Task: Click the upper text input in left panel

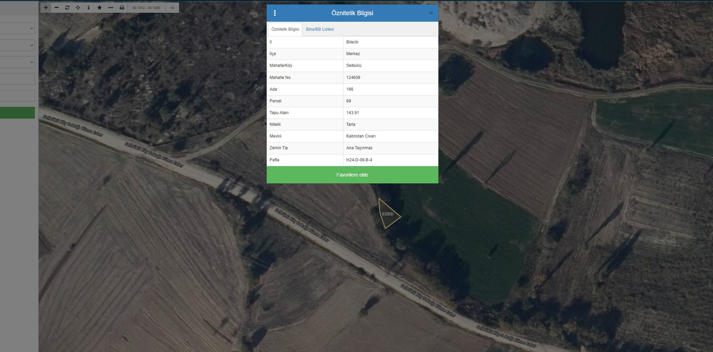Action: (17, 79)
